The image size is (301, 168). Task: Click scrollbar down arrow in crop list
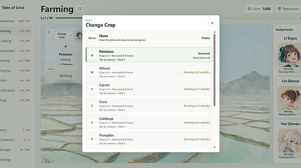pos(214,147)
